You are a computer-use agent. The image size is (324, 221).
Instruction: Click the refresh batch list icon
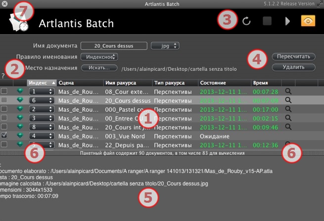pos(246,21)
